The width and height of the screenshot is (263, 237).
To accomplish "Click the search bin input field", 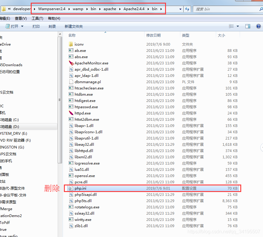I will pos(227,9).
